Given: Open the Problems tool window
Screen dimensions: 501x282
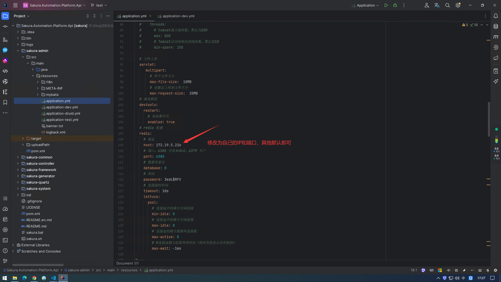Looking at the screenshot, I should (5, 251).
